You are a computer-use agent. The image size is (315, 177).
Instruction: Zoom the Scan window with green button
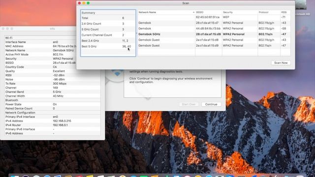tap(88, 3)
